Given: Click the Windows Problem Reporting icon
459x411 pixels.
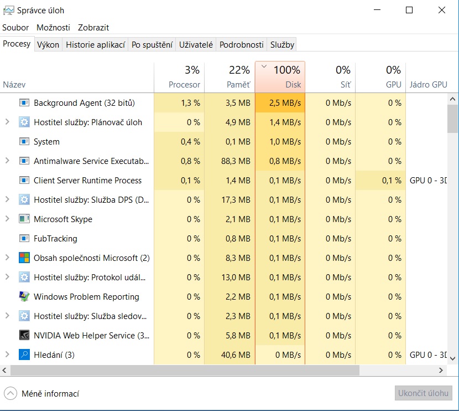Looking at the screenshot, I should pos(24,297).
